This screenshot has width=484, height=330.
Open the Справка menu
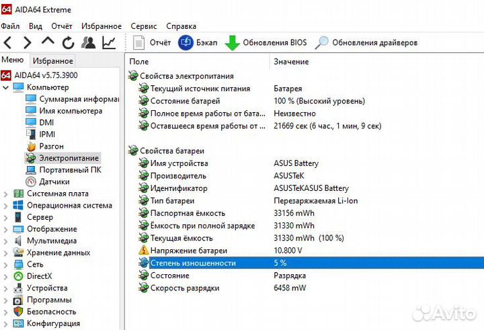coord(182,26)
